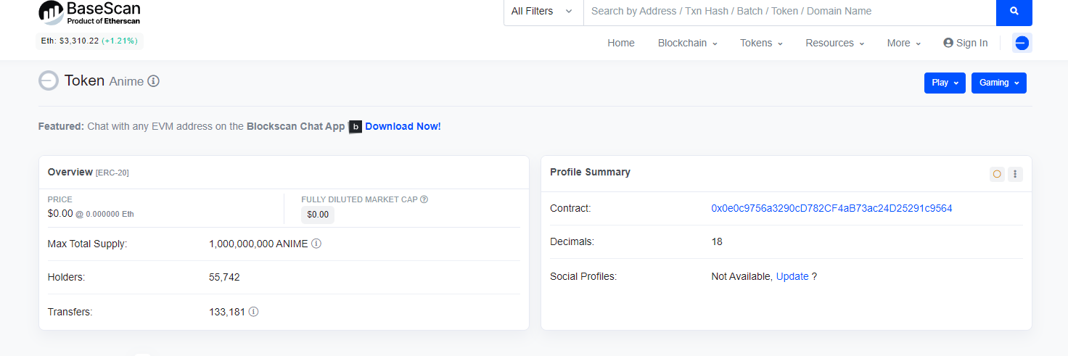This screenshot has width=1068, height=356.
Task: Click Update link for Social Profiles
Action: coord(792,276)
